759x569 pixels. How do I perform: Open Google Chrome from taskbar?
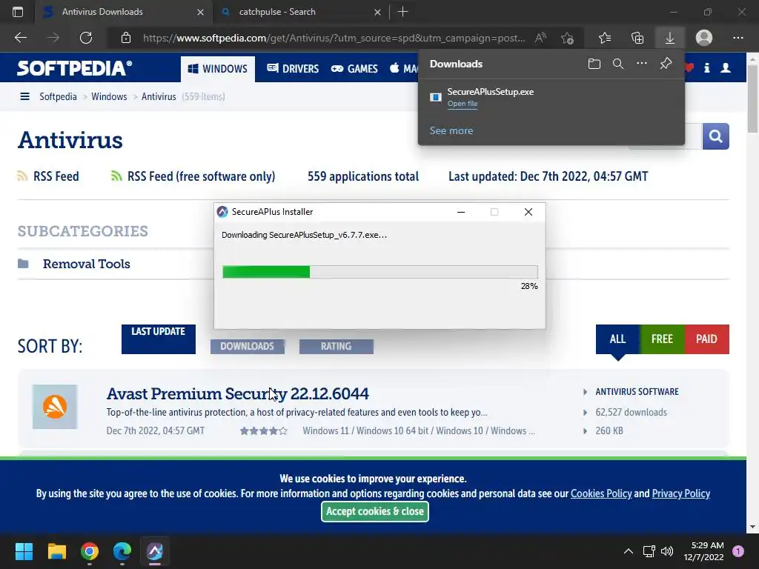(90, 551)
